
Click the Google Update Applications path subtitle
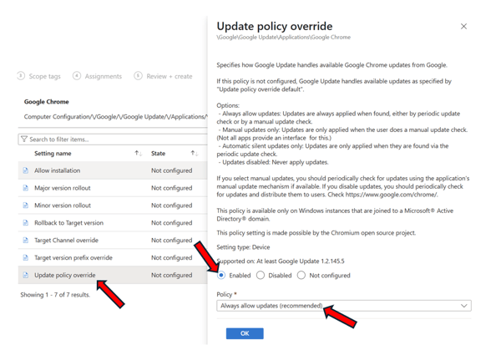[283, 38]
